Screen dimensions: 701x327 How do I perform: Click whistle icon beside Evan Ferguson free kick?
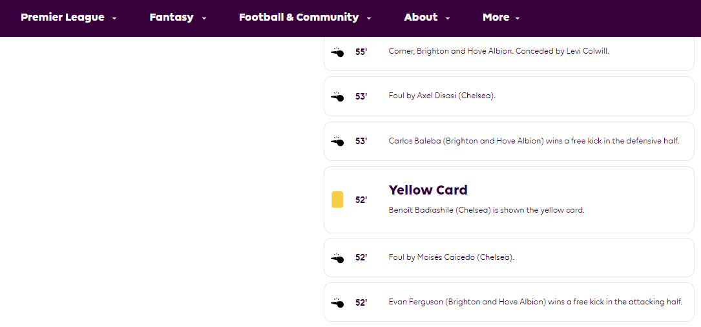(337, 302)
